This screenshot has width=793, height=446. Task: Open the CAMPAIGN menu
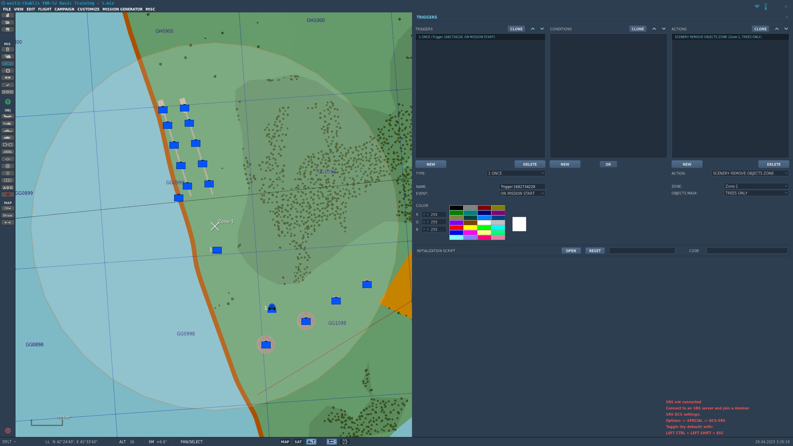[x=64, y=9]
